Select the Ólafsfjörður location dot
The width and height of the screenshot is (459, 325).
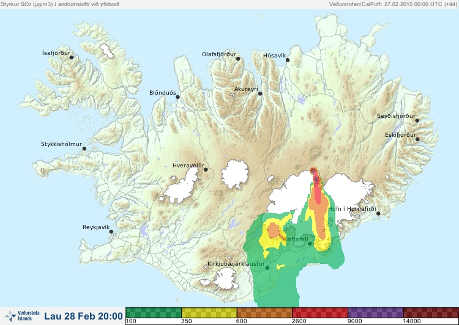click(238, 59)
